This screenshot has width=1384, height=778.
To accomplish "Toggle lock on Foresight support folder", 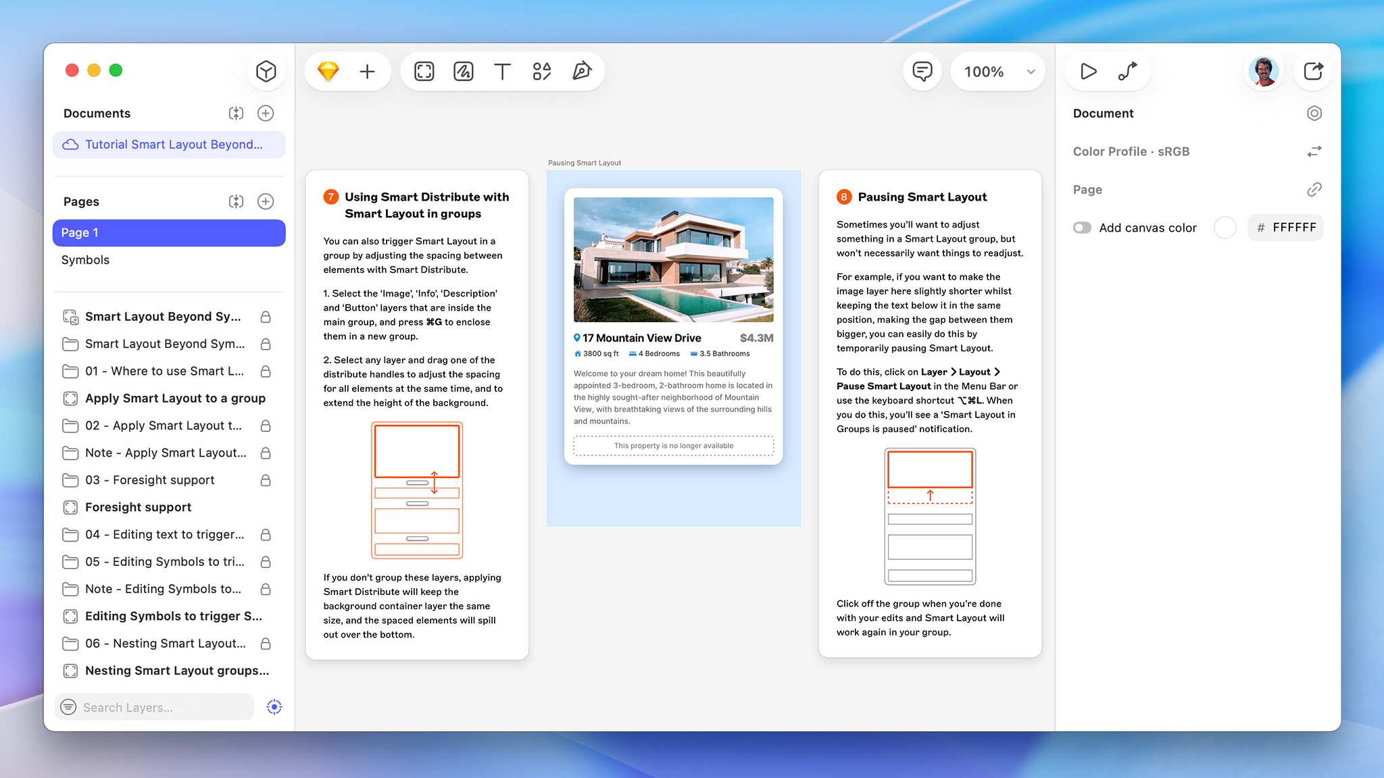I will 266,480.
